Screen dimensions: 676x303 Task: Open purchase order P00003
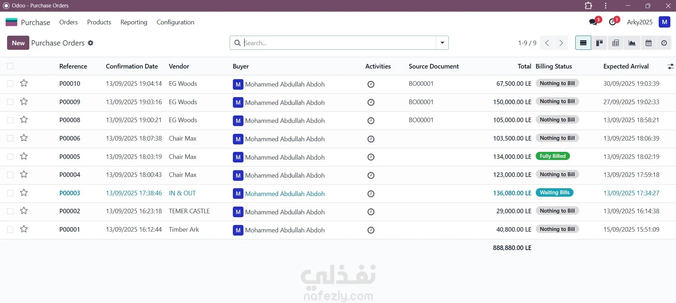click(70, 193)
